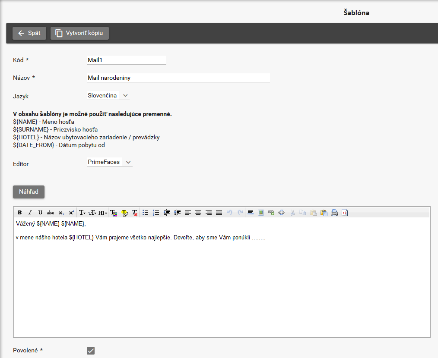Center-align the editor text

click(x=198, y=213)
